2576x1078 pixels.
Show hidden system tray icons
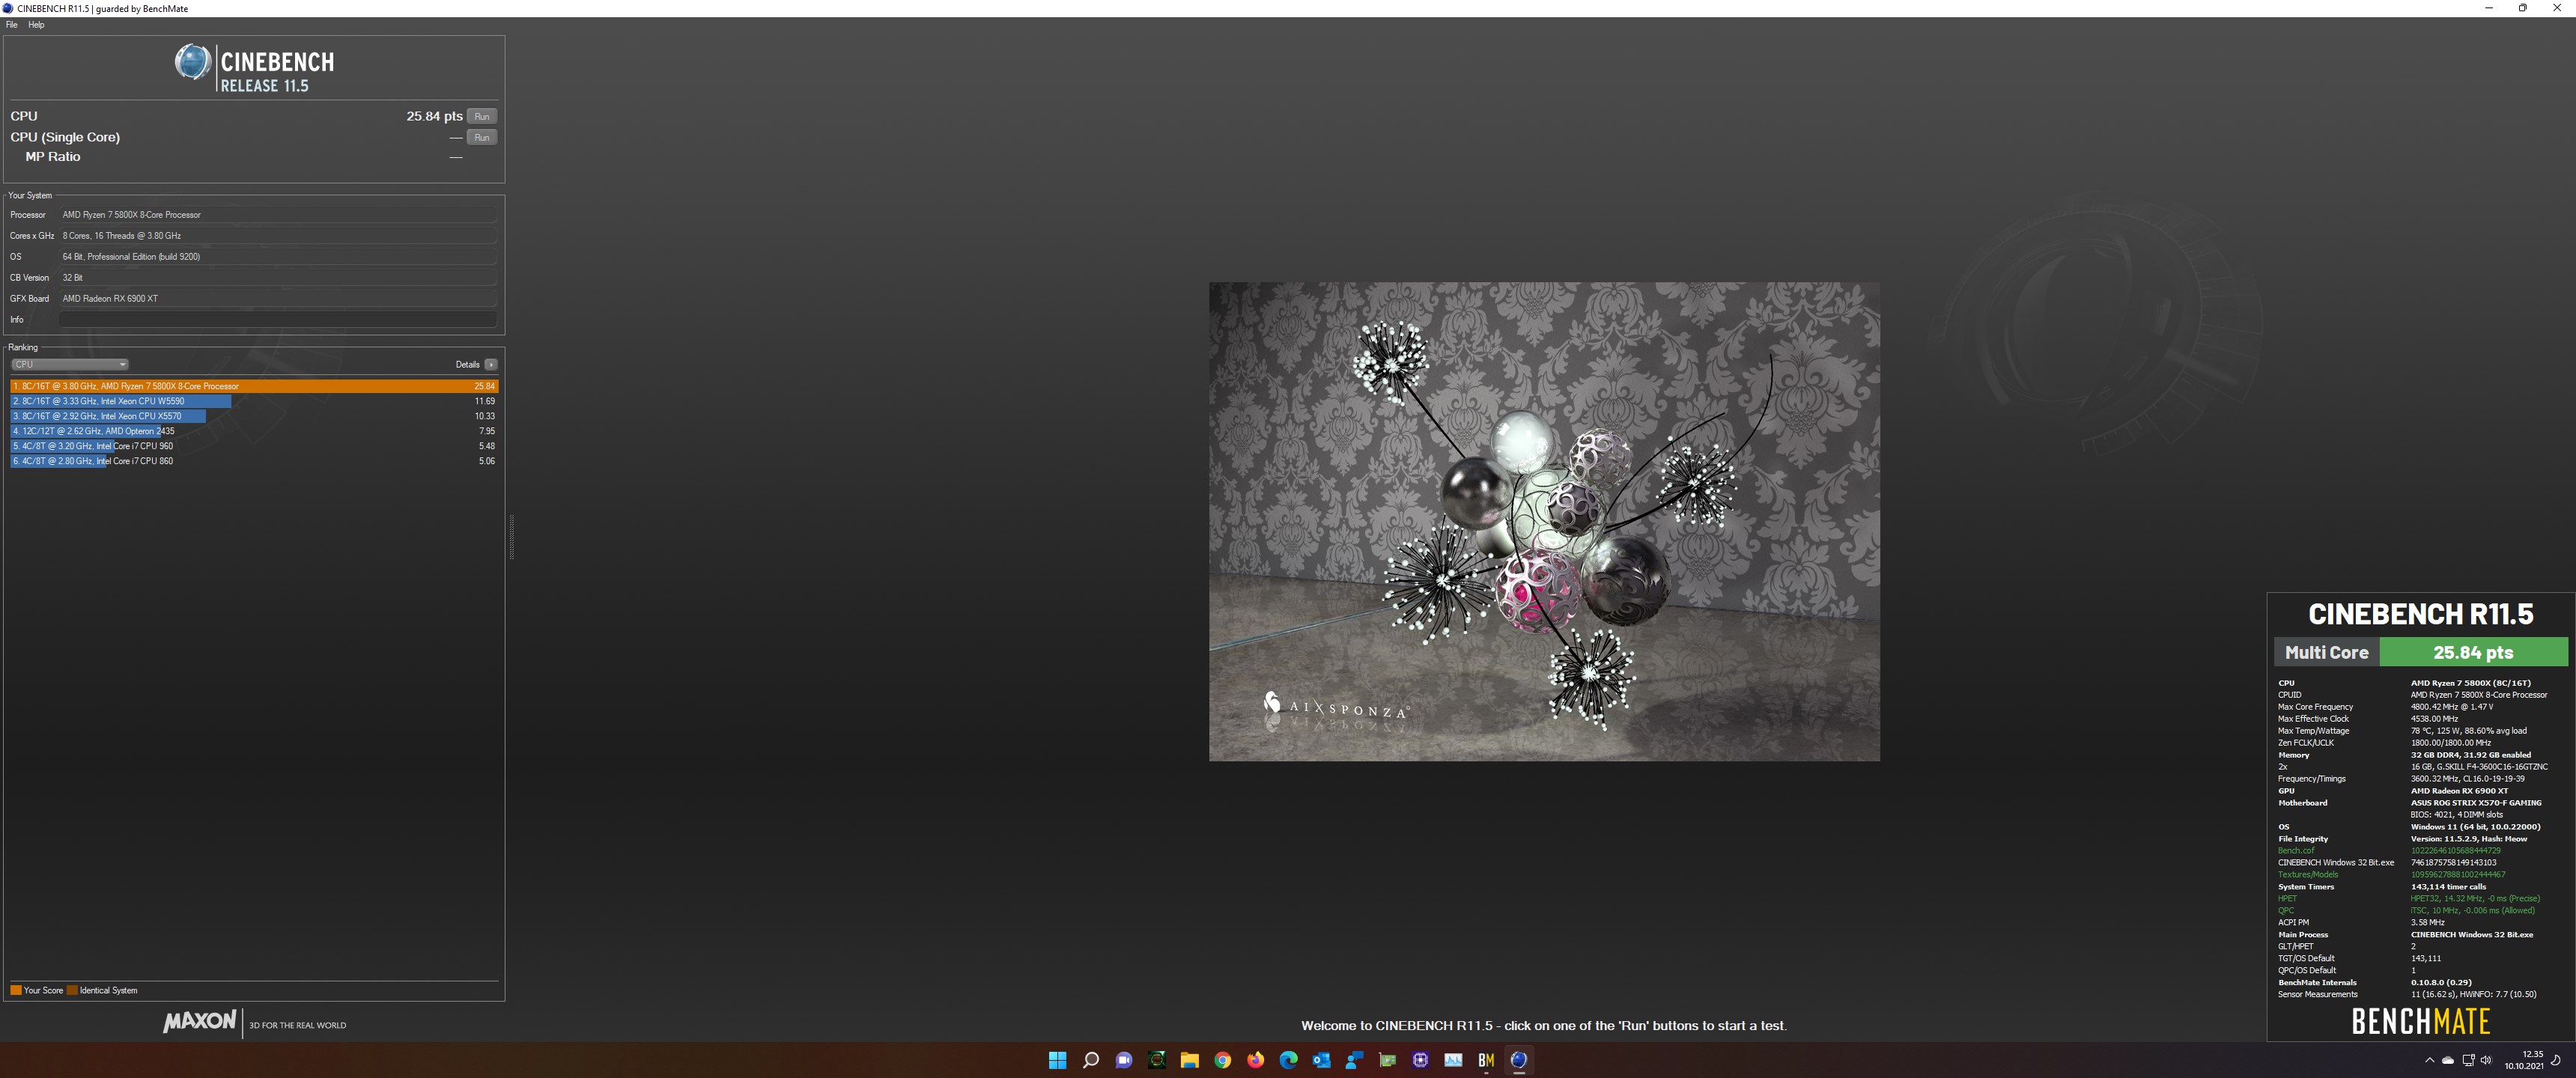2429,1060
